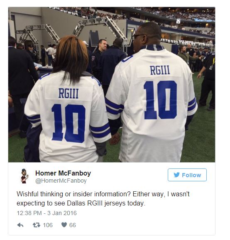Image resolution: width=230 pixels, height=240 pixels.
Task: Click the reply arrow icon
Action: click(x=20, y=225)
